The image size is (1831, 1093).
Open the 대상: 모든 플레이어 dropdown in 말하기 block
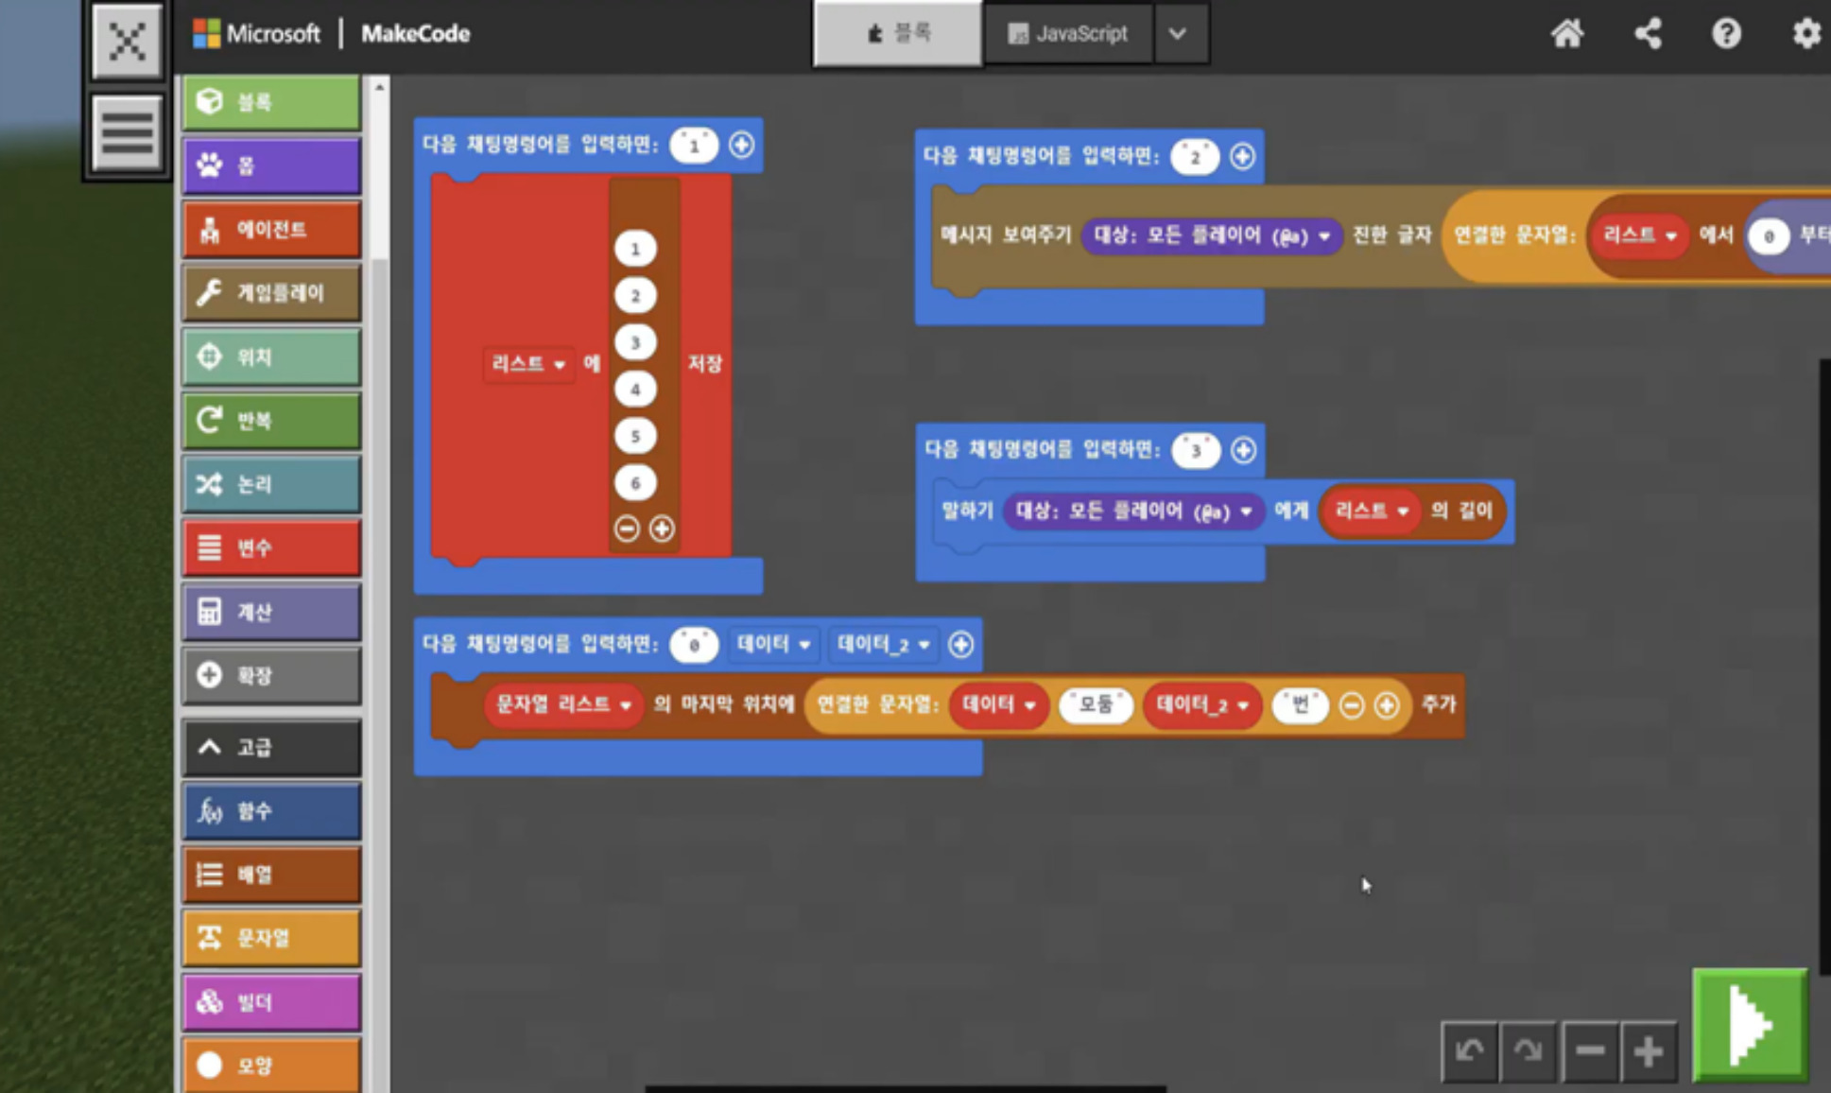click(1132, 512)
